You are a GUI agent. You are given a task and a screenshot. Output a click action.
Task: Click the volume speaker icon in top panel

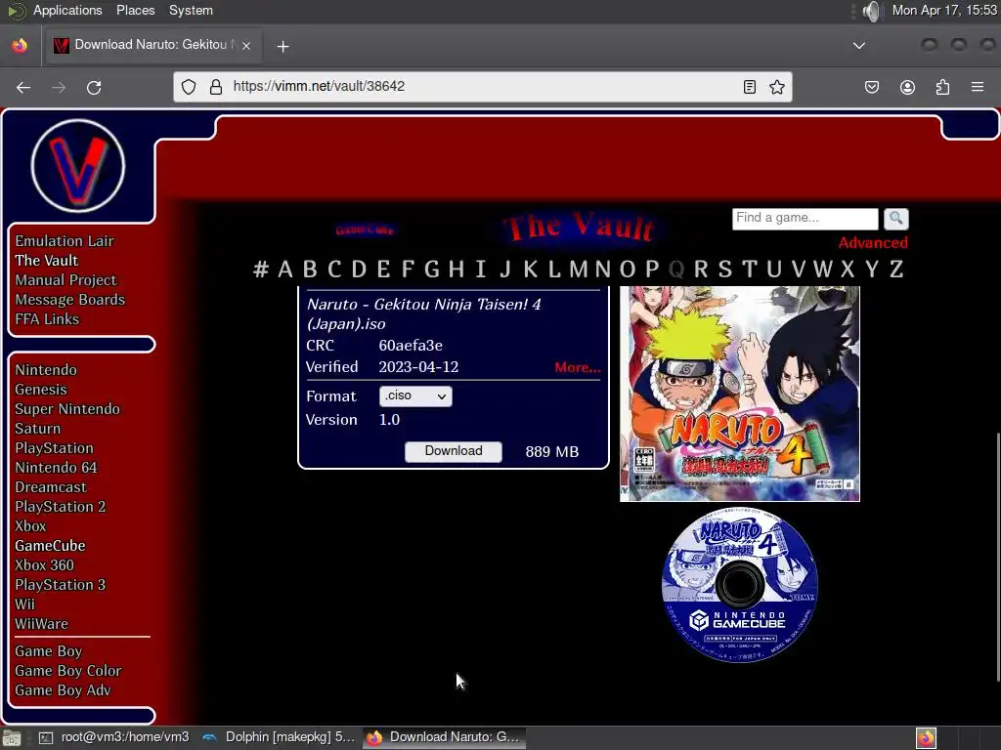871,11
